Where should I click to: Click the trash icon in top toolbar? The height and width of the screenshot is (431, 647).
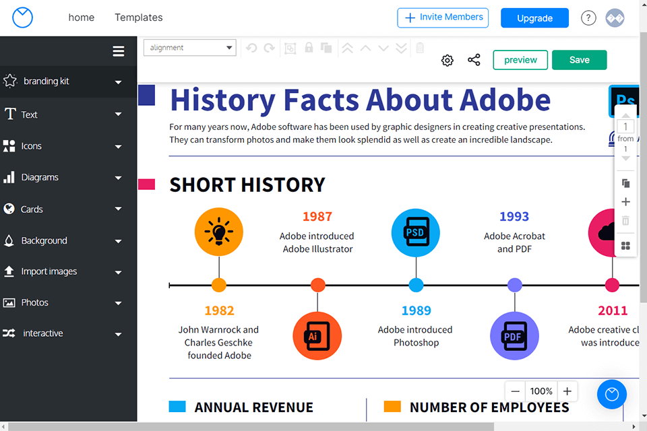coord(420,48)
